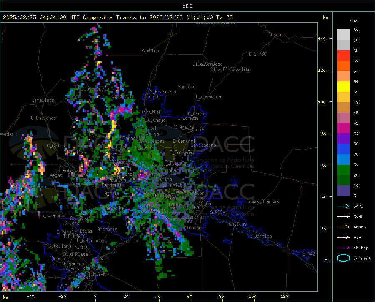Screen dimensions: 375x302
Task: Click the 'S_Francisco' label
Action: pyautogui.click(x=164, y=92)
